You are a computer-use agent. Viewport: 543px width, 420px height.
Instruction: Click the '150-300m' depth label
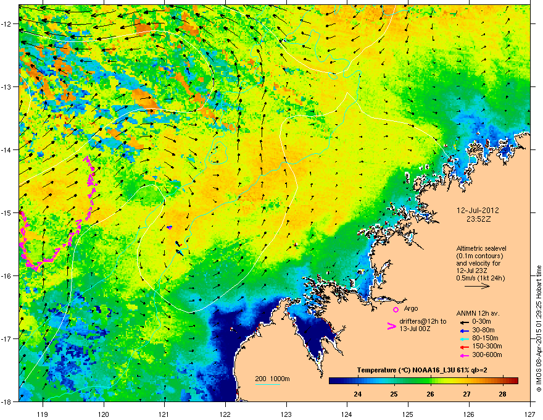click(x=487, y=346)
